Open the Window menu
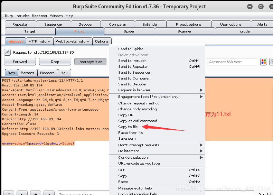This screenshot has height=195, width=273. [x=56, y=16]
